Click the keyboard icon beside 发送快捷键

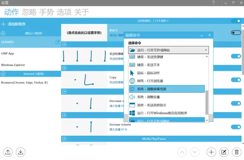coord(132,57)
